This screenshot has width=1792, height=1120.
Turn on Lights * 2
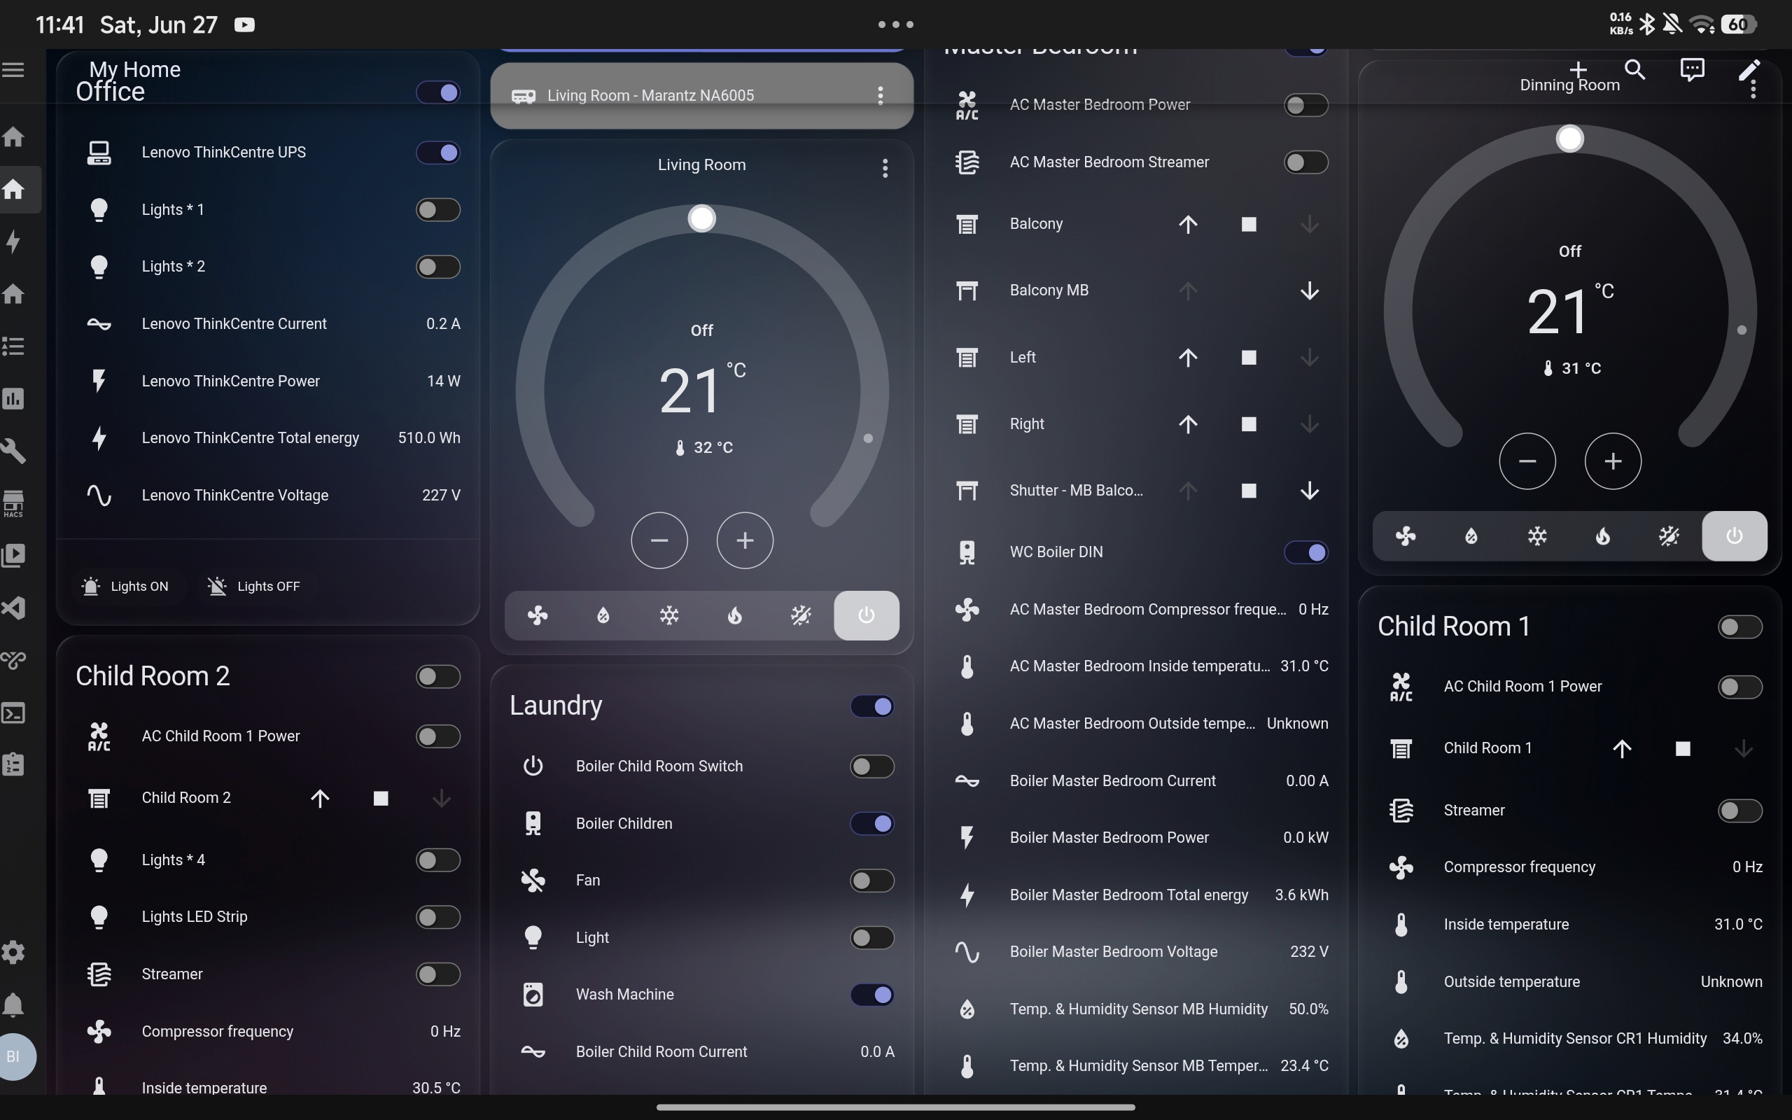[438, 267]
